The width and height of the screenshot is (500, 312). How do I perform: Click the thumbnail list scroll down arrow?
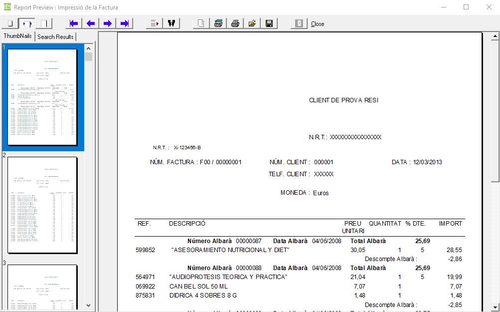click(x=88, y=306)
